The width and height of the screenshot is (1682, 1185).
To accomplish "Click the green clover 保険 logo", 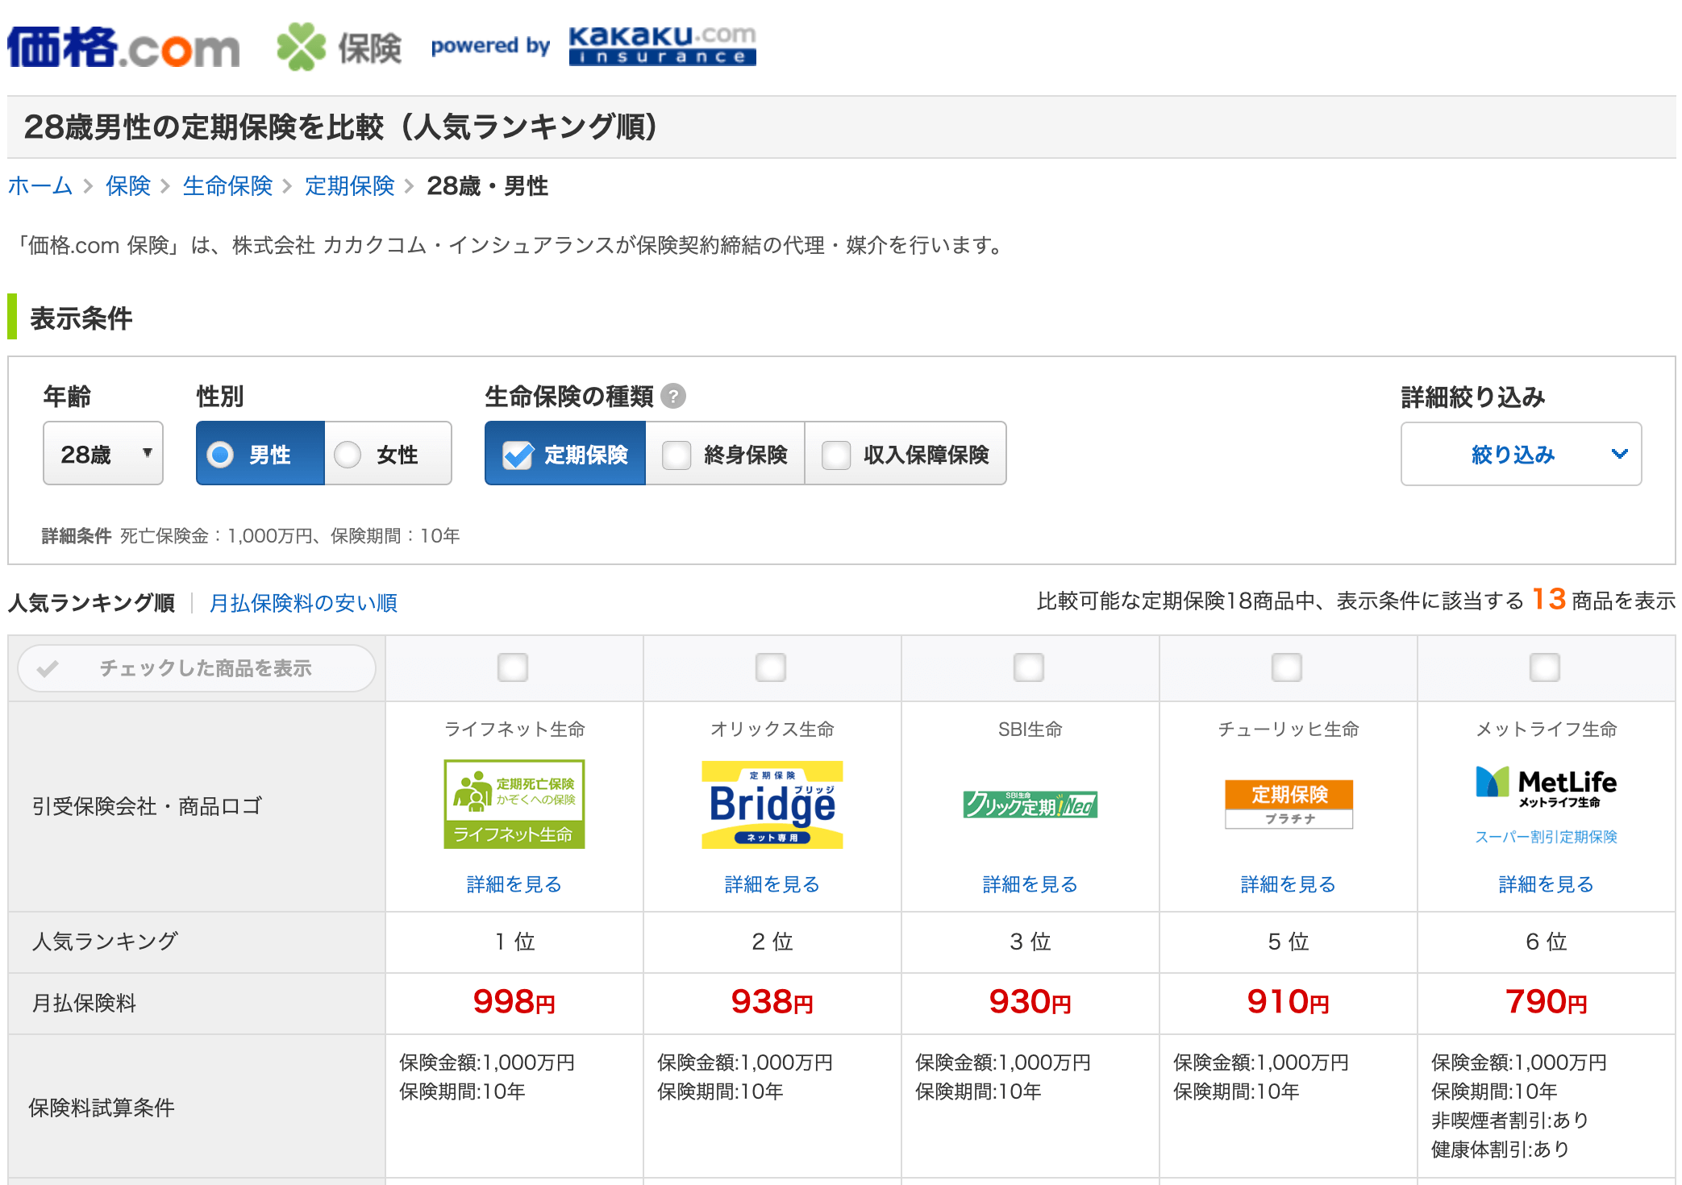I will click(x=339, y=47).
